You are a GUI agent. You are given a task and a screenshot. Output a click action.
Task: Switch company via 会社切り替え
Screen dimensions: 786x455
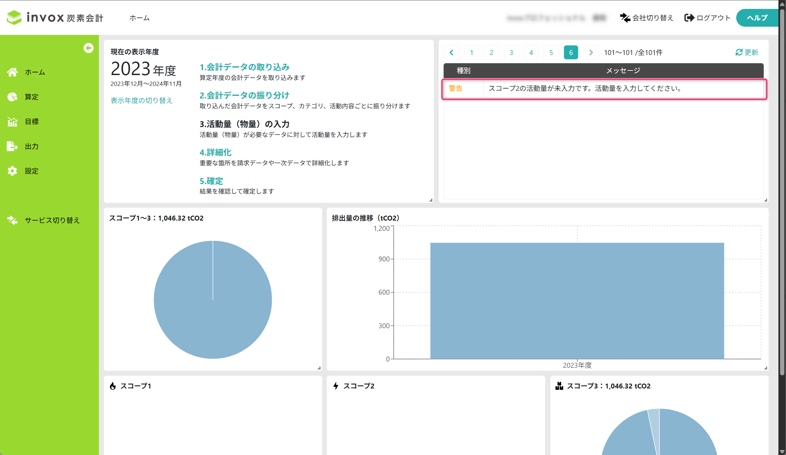[x=646, y=18]
